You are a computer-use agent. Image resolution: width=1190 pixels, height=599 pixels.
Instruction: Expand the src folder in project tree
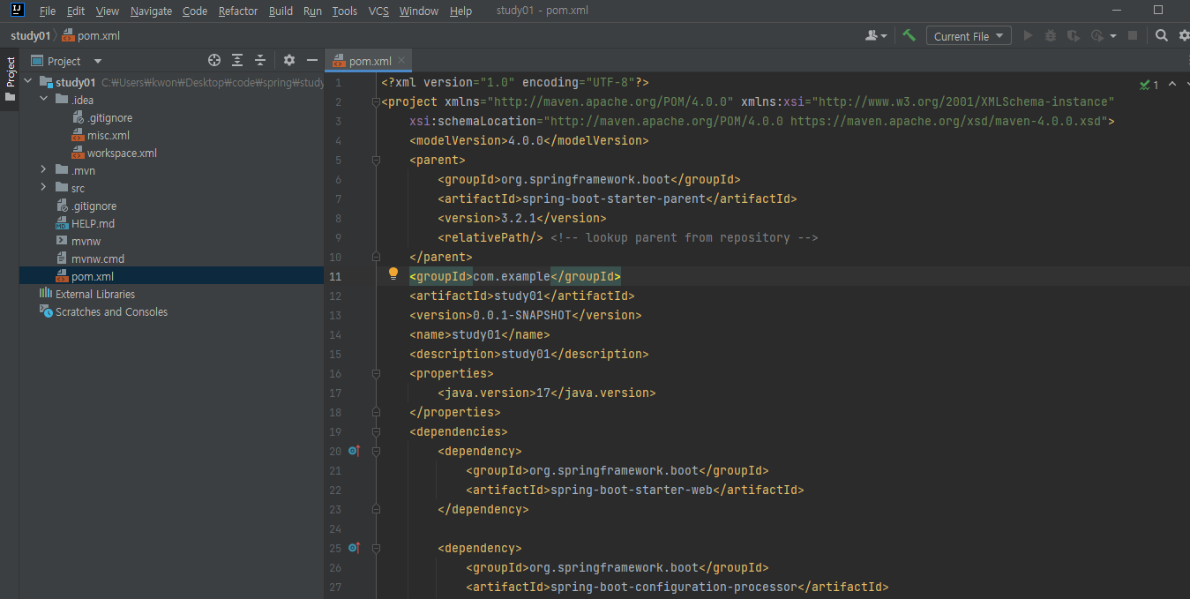coord(43,188)
